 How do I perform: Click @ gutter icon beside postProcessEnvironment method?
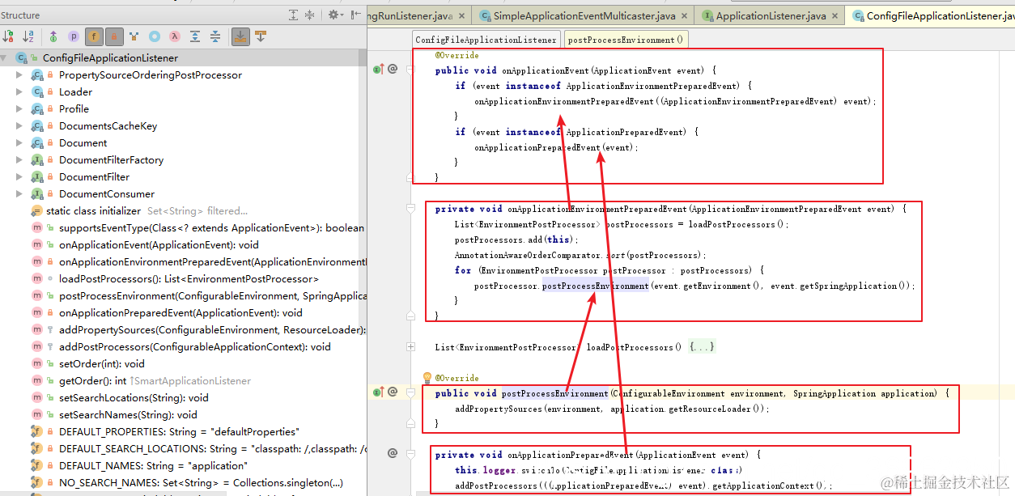[393, 392]
